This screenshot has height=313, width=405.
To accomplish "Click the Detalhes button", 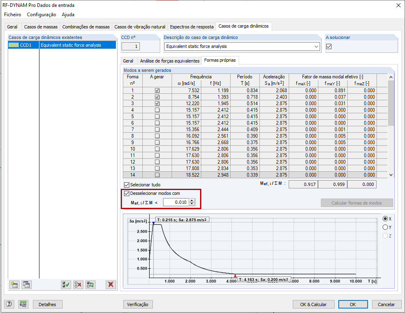I will [47, 304].
